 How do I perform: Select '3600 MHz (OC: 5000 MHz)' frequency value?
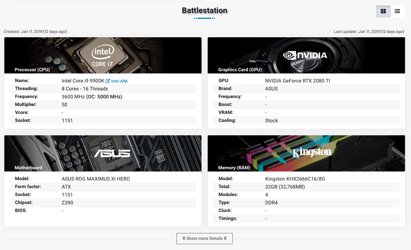point(92,97)
